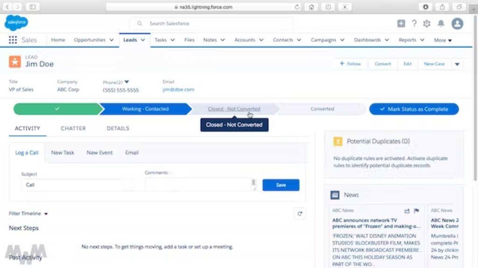This screenshot has height=268, width=478.
Task: Open the ABC announces network TV article
Action: coord(376,223)
